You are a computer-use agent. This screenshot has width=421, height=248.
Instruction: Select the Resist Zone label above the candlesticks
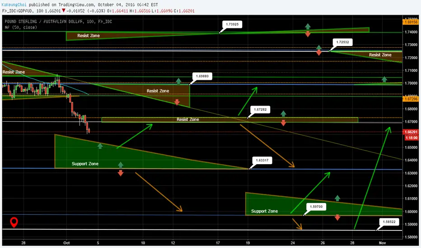point(14,72)
